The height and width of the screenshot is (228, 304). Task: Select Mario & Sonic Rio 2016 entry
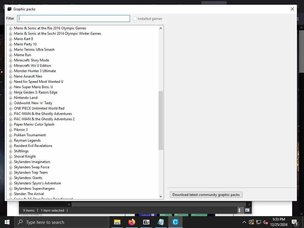(x=50, y=28)
